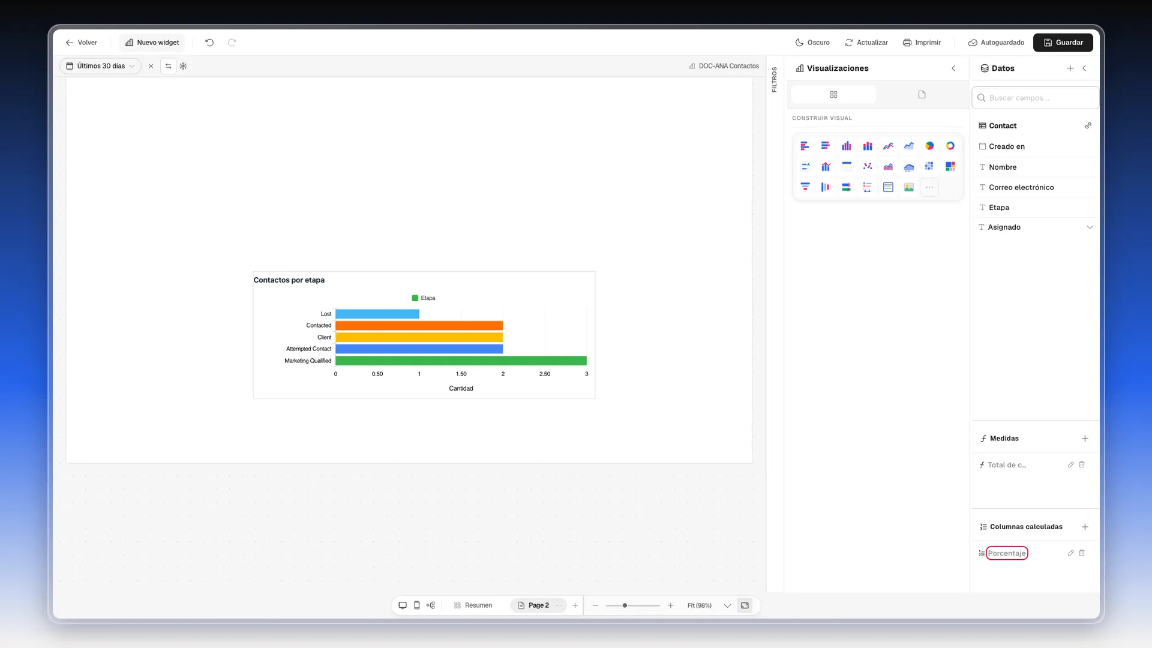1152x648 pixels.
Task: Collapse the Visualizaciones panel
Action: point(953,68)
